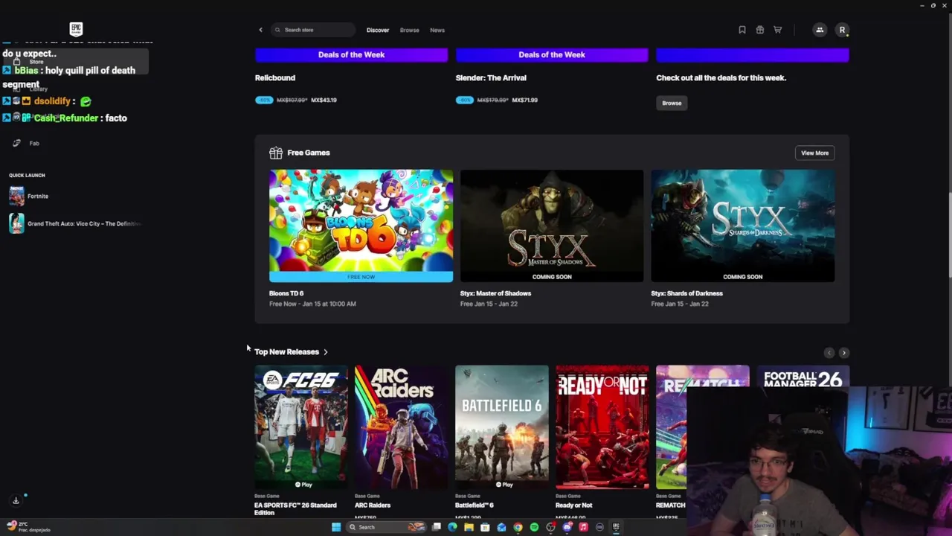Open the Relicbound deal title

click(x=275, y=77)
